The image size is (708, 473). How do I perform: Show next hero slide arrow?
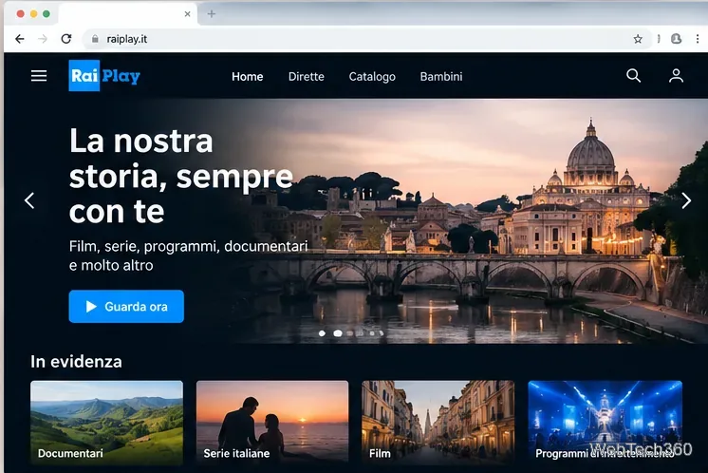686,200
